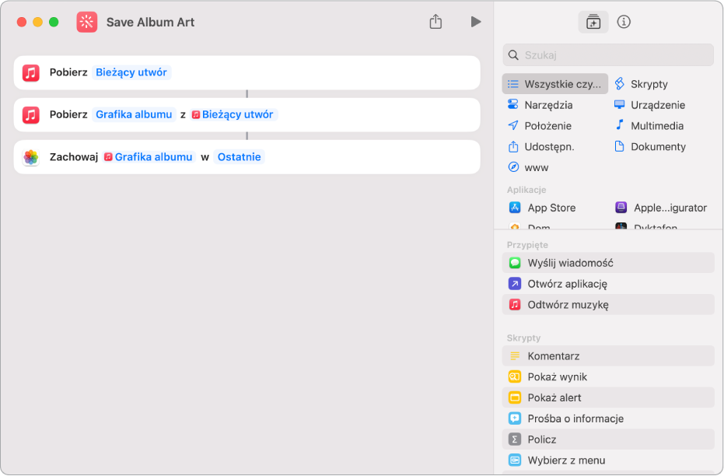Click the Urządzenie monitor icon
The height and width of the screenshot is (476, 724).
pyautogui.click(x=619, y=104)
